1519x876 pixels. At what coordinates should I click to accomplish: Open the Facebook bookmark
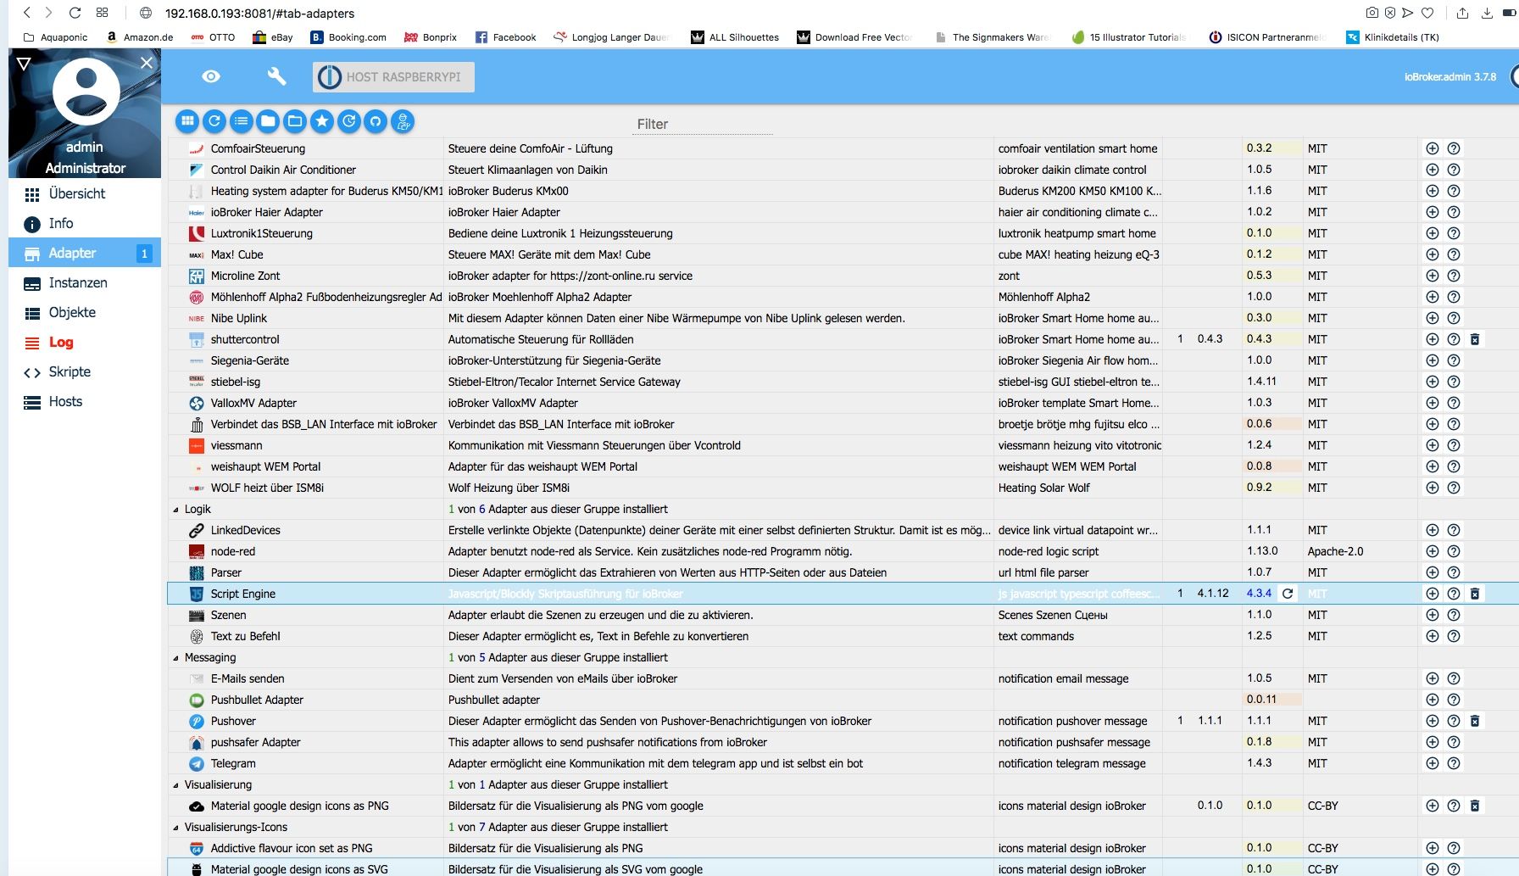click(506, 37)
